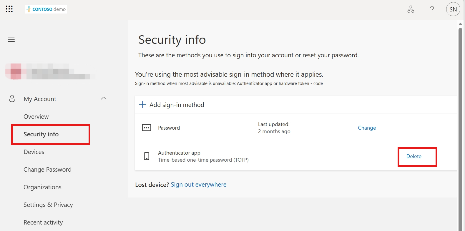This screenshot has height=231, width=465.
Task: Select Security info in sidebar
Action: click(41, 134)
